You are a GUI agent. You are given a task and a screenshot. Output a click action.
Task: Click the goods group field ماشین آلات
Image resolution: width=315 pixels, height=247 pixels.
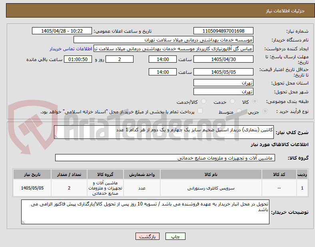165,158
